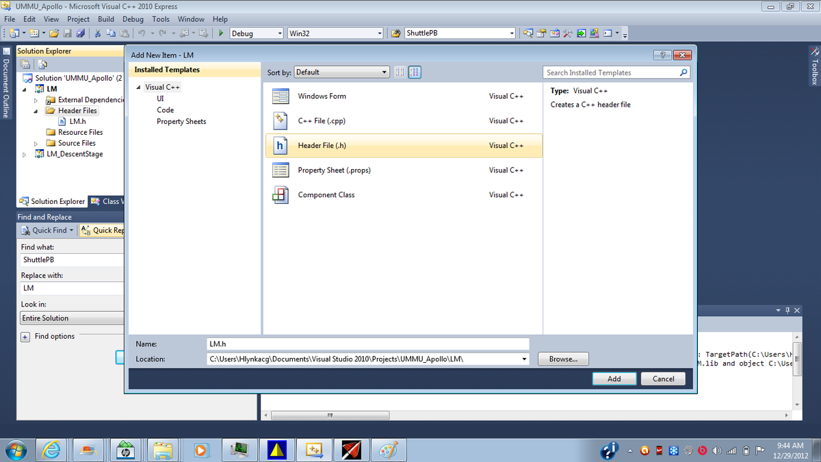The image size is (821, 462).
Task: Open the Build menu
Action: [x=106, y=19]
